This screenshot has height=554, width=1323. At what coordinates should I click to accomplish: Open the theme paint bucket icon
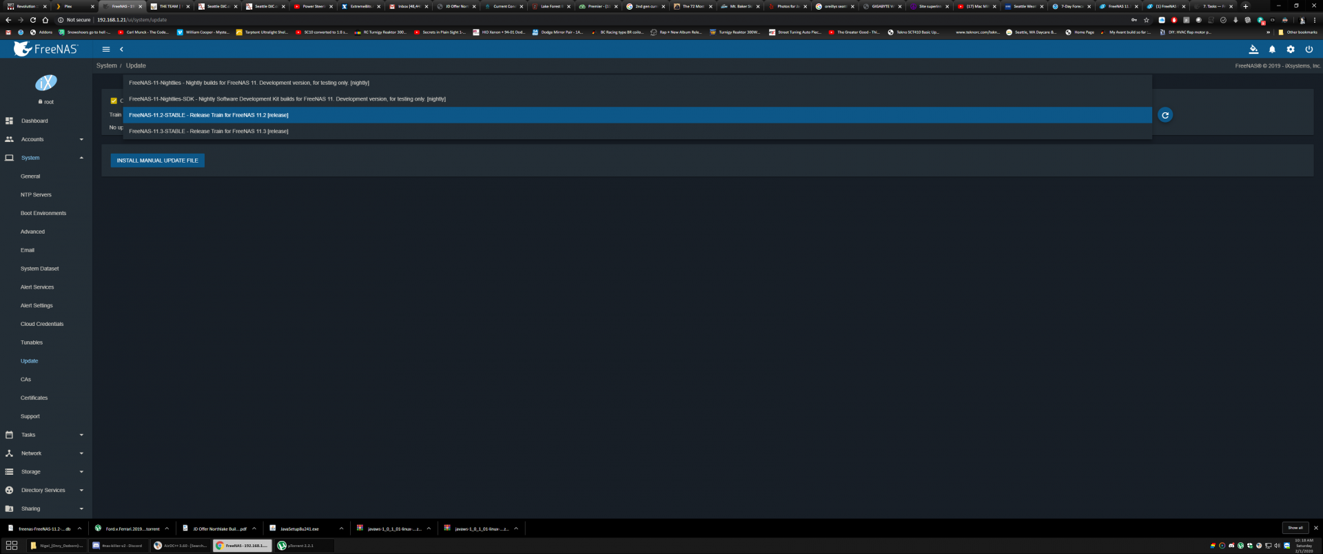pos(1253,49)
